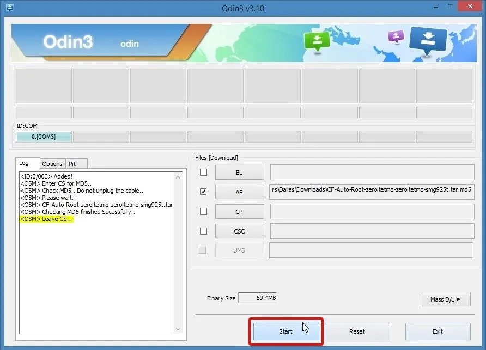Select the Log tab
The height and width of the screenshot is (350, 486).
click(24, 163)
